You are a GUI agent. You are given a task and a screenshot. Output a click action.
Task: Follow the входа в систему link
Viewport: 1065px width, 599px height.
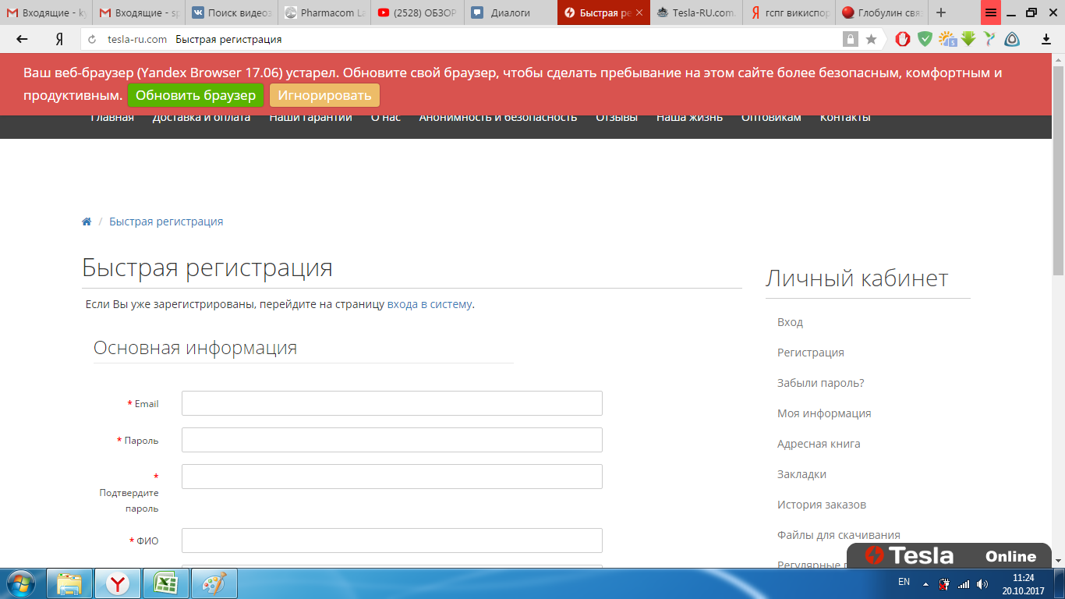click(x=429, y=304)
